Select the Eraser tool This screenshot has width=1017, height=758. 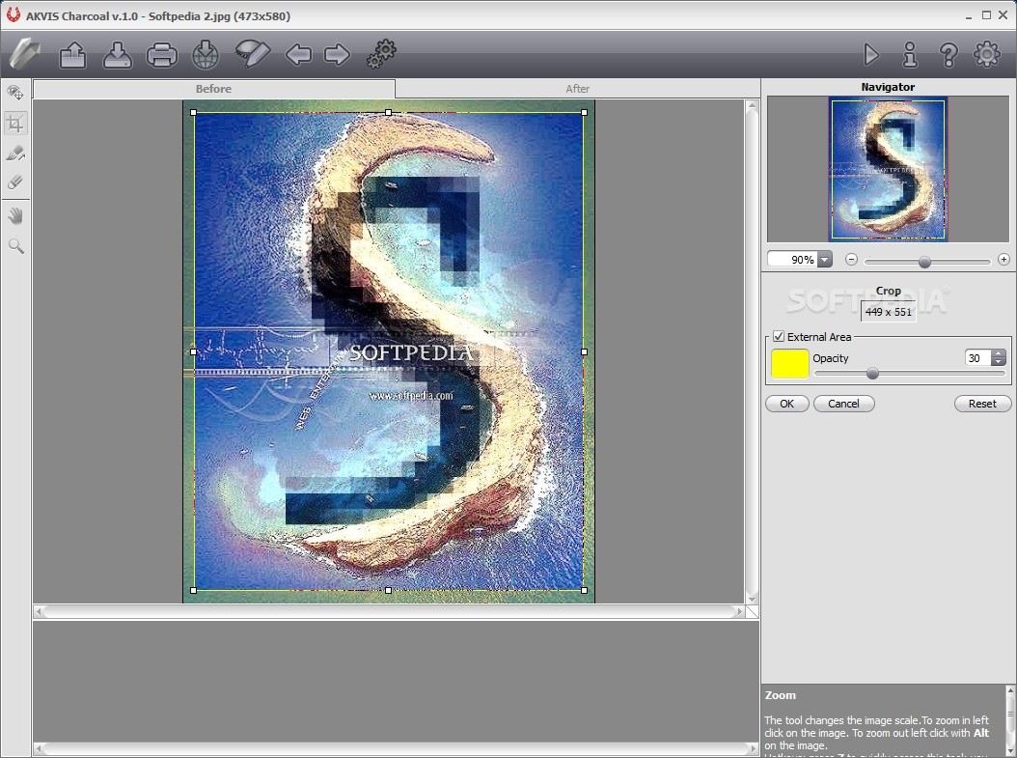[15, 182]
